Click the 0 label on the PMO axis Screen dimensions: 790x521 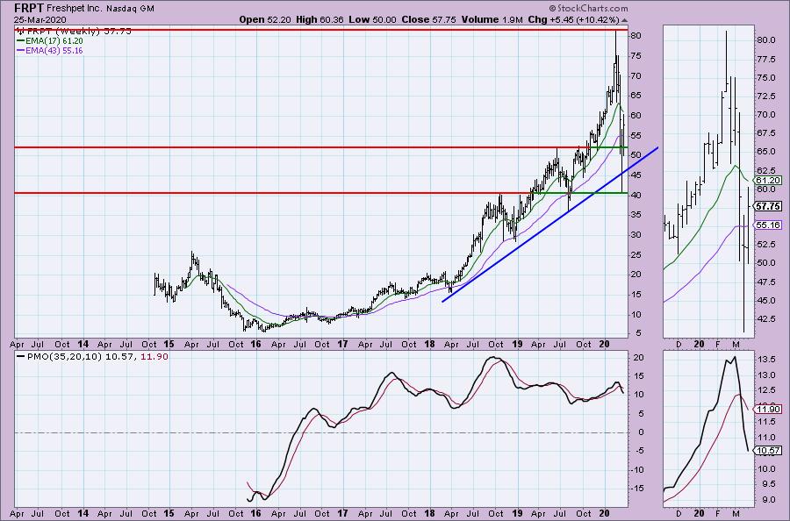pos(640,432)
